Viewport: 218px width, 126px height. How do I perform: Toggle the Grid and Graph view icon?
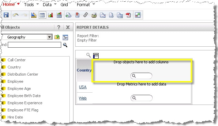(x=59, y=15)
